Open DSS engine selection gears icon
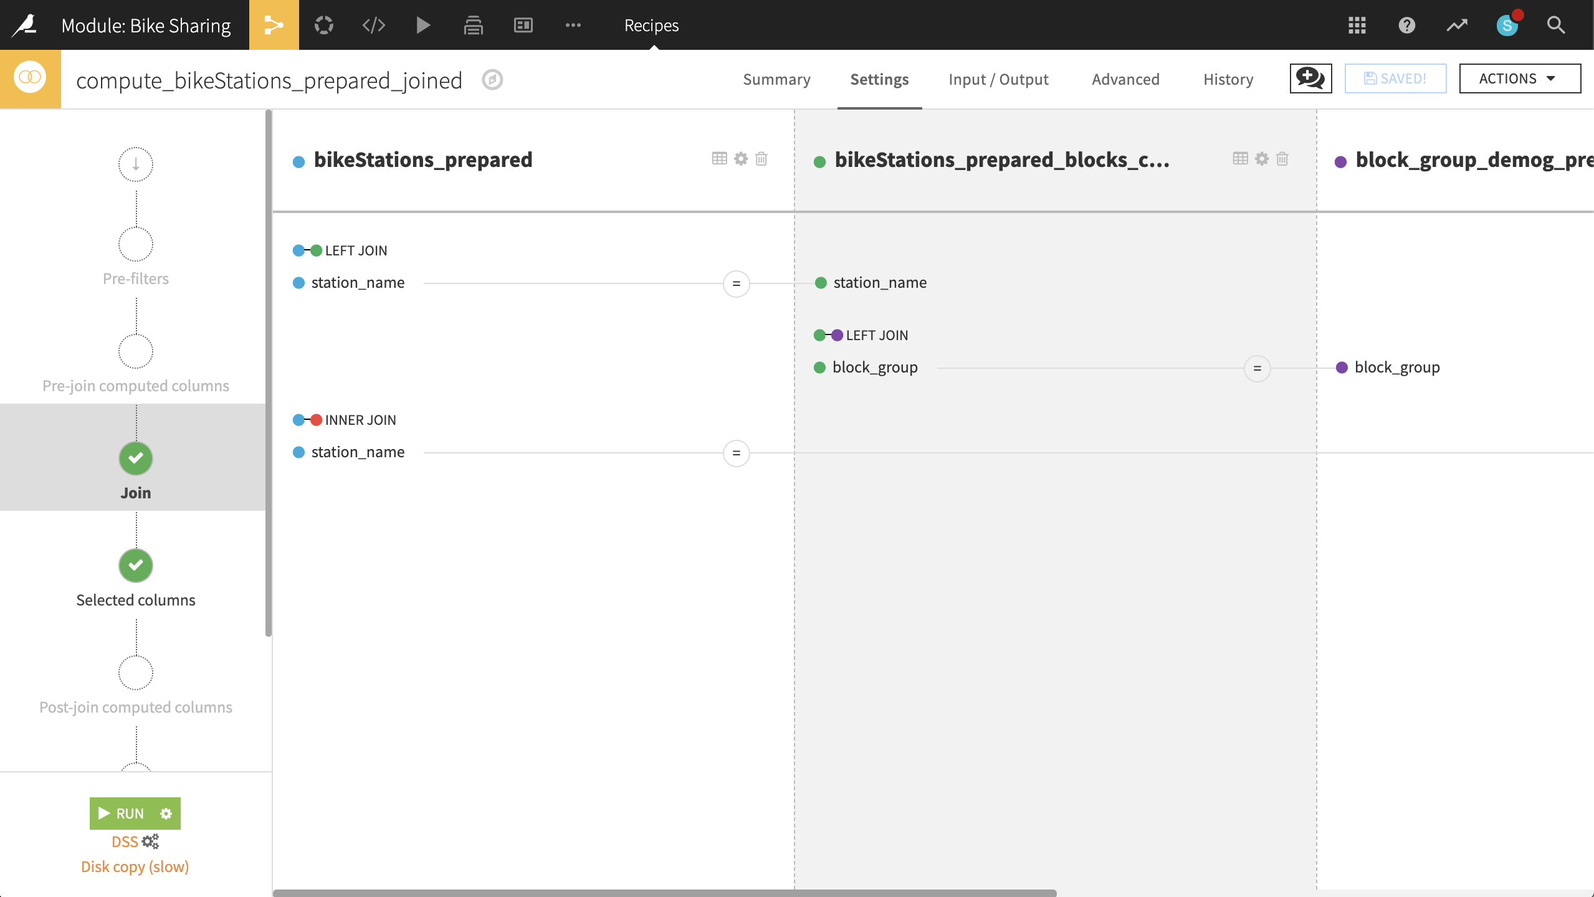The height and width of the screenshot is (897, 1594). 151,842
